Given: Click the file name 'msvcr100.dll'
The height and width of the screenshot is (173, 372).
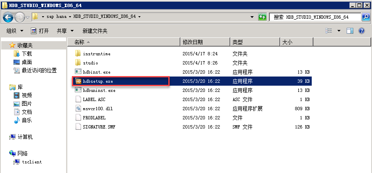Looking at the screenshot, I should click(x=98, y=109).
